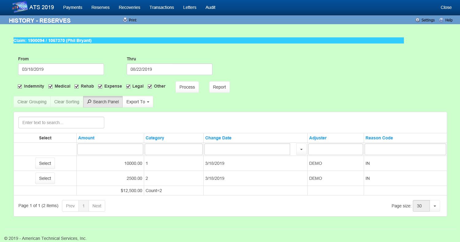Open the Change Date filter dropdown arrow
The image size is (460, 242).
click(301, 149)
